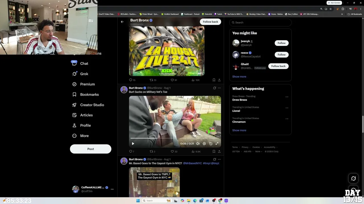Image resolution: width=364 pixels, height=204 pixels.
Task: Click the white Post button
Action: tap(90, 149)
